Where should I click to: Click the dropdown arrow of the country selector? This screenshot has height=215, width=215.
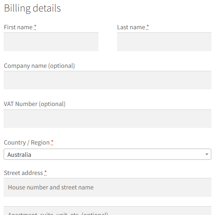click(x=207, y=155)
